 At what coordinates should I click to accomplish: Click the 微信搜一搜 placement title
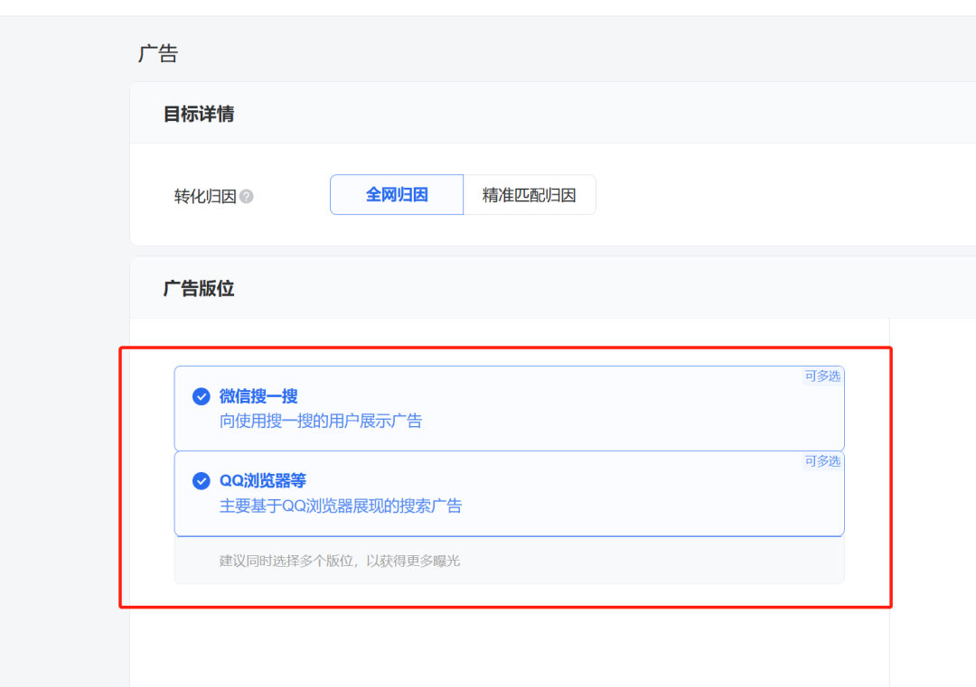point(258,396)
